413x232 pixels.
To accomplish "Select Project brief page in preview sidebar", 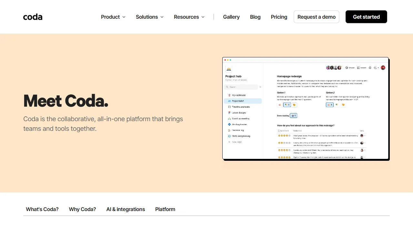I will 243,101.
